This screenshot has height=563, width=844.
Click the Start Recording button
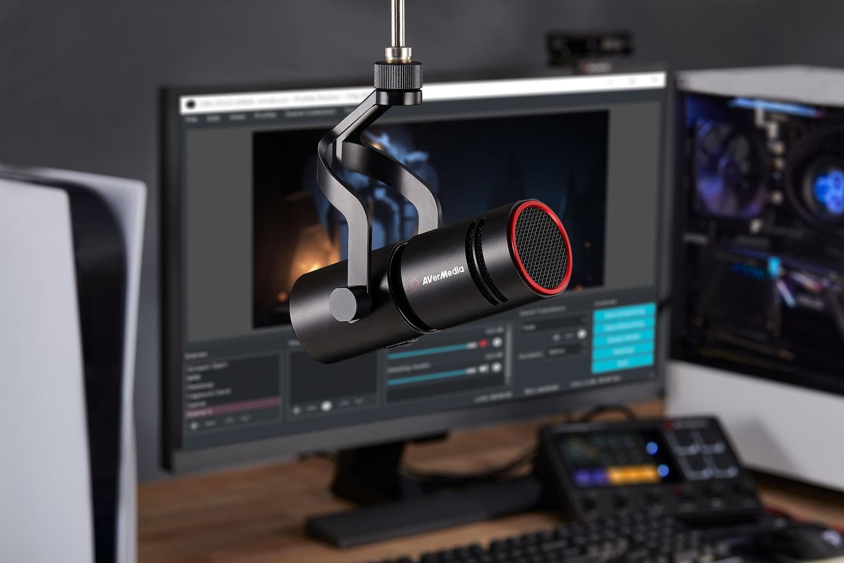(625, 325)
